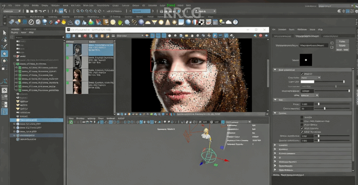Switch to the active middle Attribute Editor tab

307,36
